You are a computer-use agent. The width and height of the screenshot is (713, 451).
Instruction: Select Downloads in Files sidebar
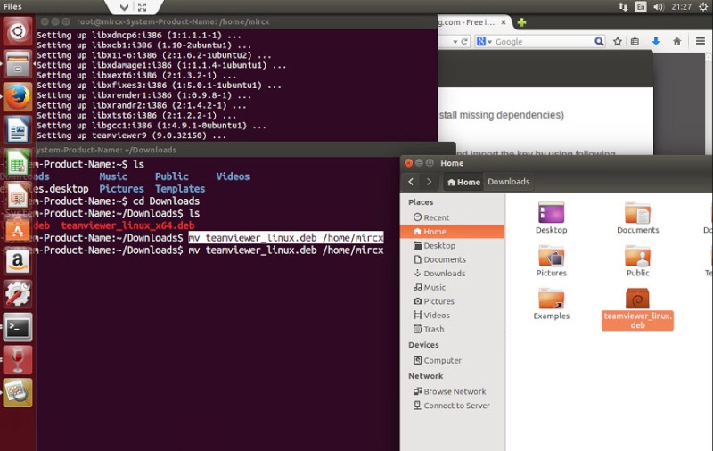tap(453, 274)
